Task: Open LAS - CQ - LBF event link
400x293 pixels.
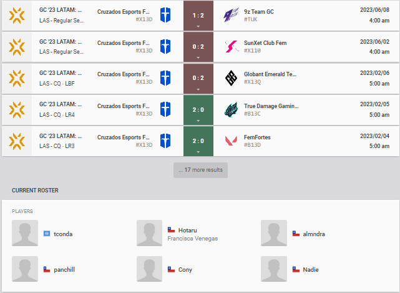Action: tap(57, 84)
